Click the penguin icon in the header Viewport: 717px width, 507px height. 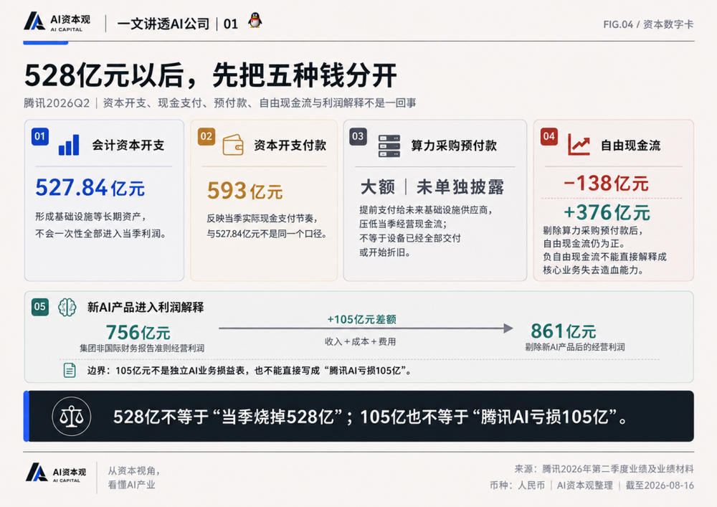coord(255,21)
